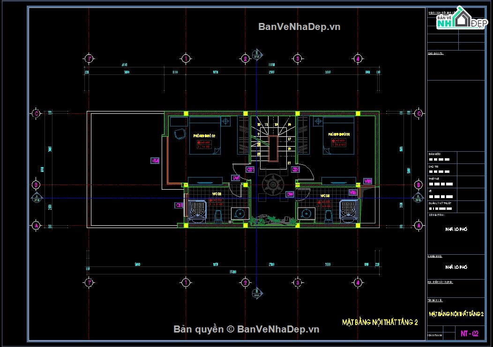Viewport: 493px width, 347px height.
Task: Click the copyright BanVeNhaDep.vn text at bottom
Action: [246, 330]
